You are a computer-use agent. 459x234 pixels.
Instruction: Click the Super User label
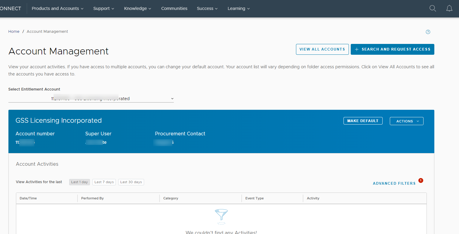(x=98, y=134)
